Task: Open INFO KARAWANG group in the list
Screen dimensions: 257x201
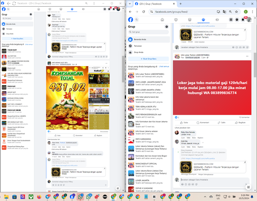Action: click(149, 140)
